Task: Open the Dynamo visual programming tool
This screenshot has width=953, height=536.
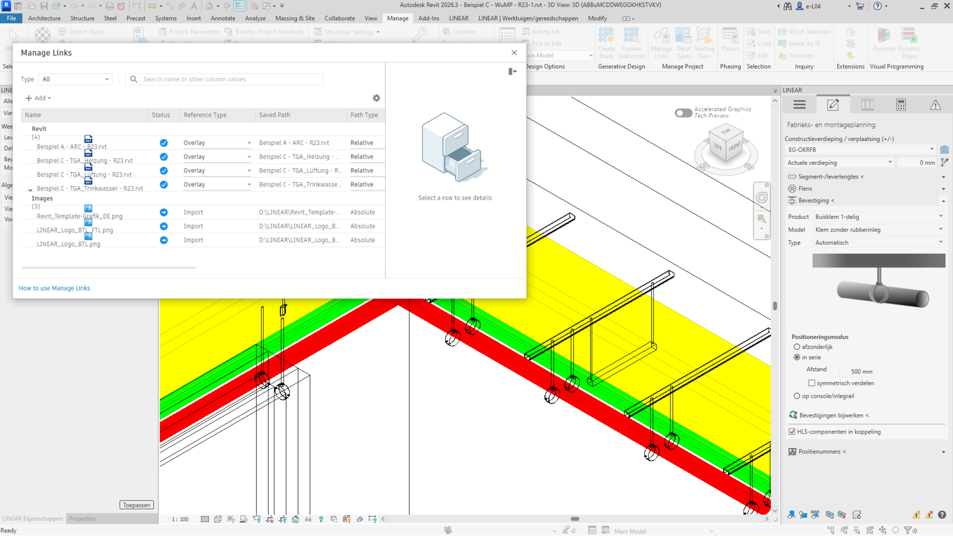Action: point(883,41)
